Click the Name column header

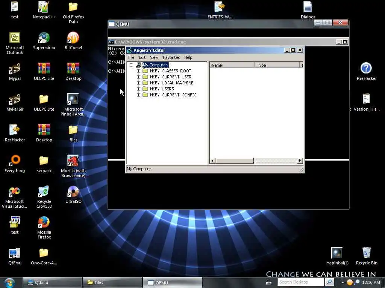click(232, 65)
